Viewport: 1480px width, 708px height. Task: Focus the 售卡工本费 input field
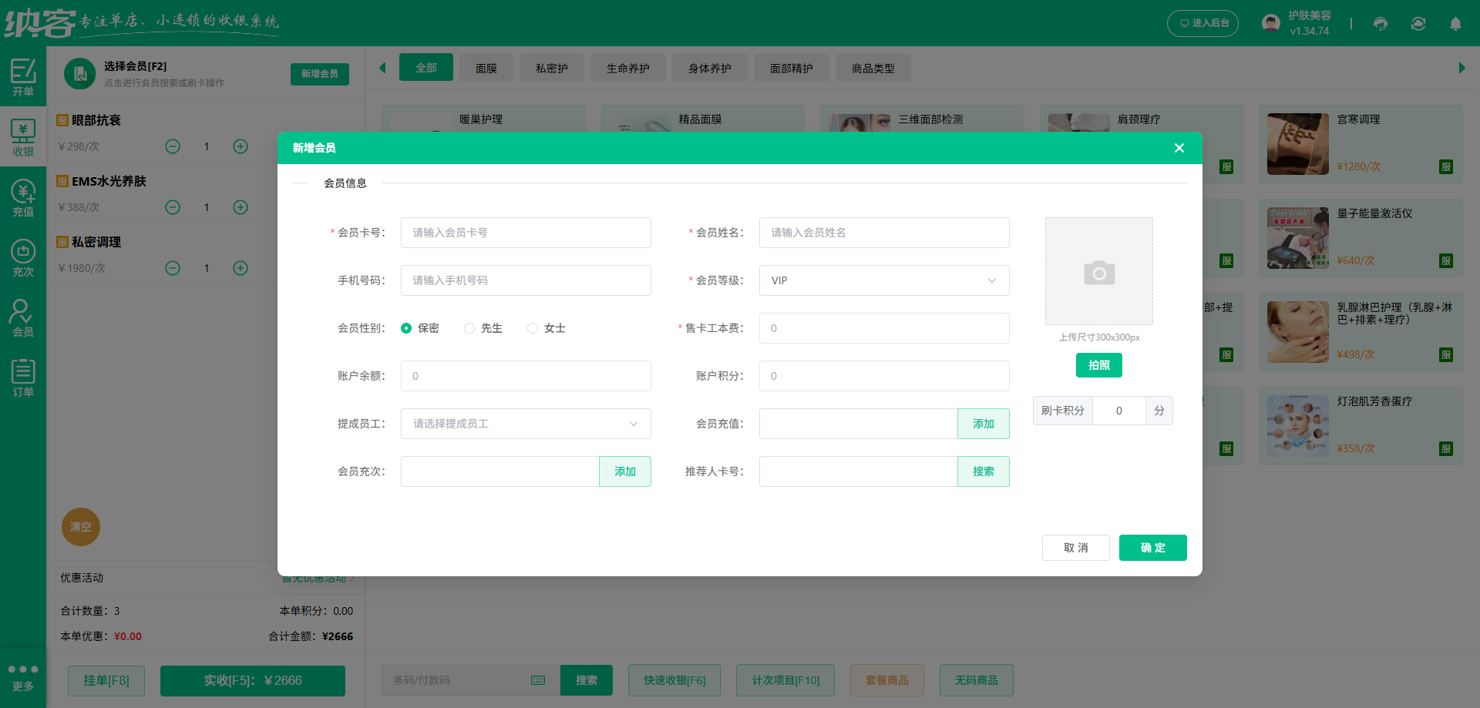click(884, 328)
